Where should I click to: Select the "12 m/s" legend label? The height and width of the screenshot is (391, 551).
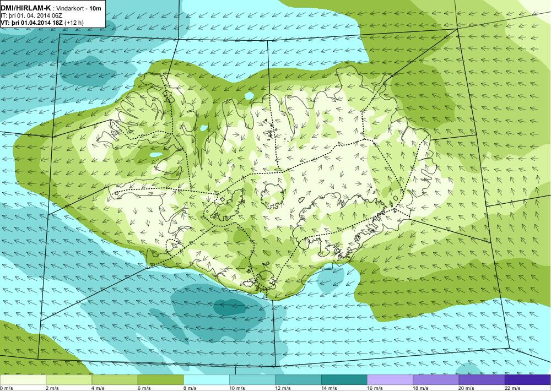coord(283,388)
